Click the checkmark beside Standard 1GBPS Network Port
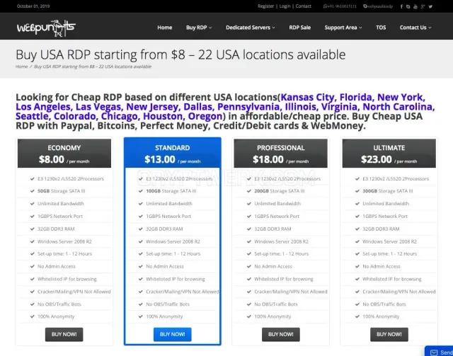The image size is (453, 356). click(141, 216)
